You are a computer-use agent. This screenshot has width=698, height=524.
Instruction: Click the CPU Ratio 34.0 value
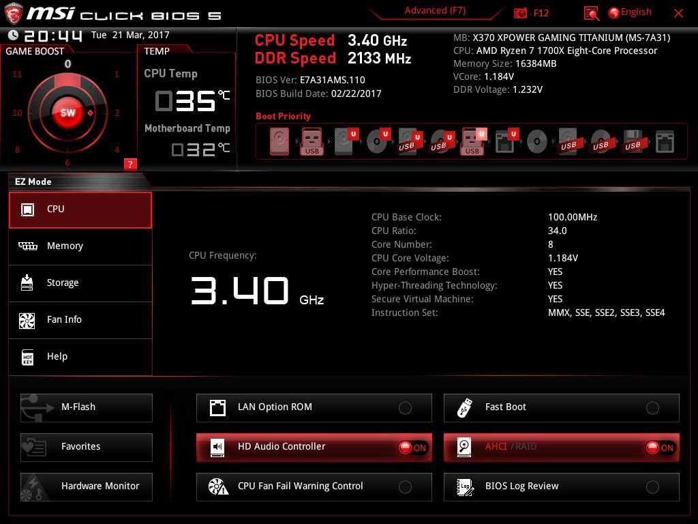point(558,231)
